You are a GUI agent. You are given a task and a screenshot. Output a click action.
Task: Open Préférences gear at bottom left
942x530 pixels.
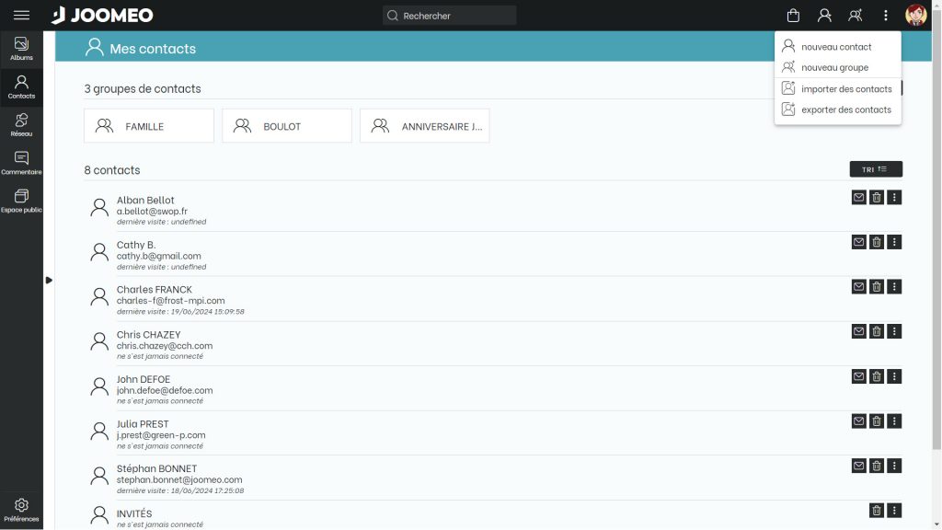pyautogui.click(x=21, y=510)
